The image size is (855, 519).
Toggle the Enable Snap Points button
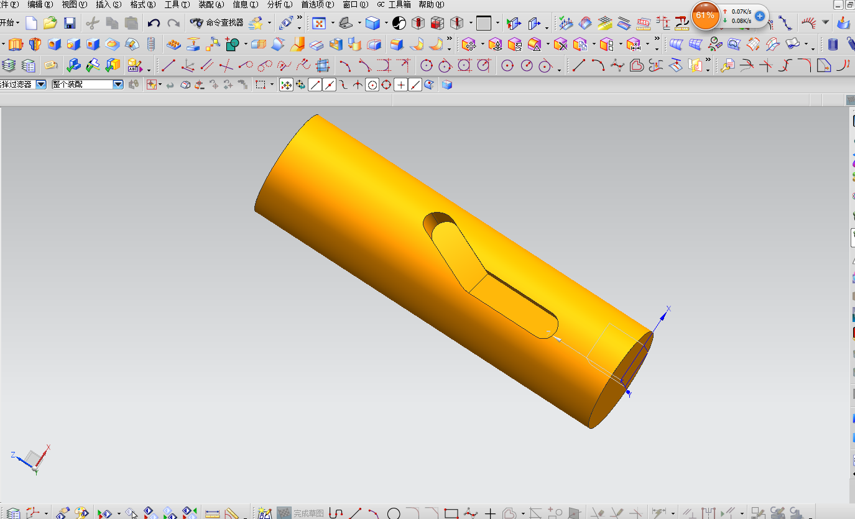click(286, 85)
